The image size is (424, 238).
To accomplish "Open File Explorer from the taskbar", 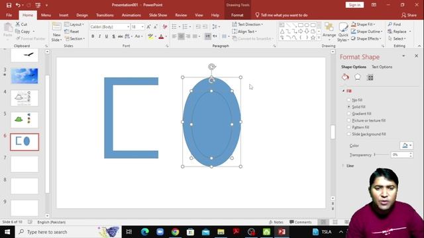I will coord(221,232).
